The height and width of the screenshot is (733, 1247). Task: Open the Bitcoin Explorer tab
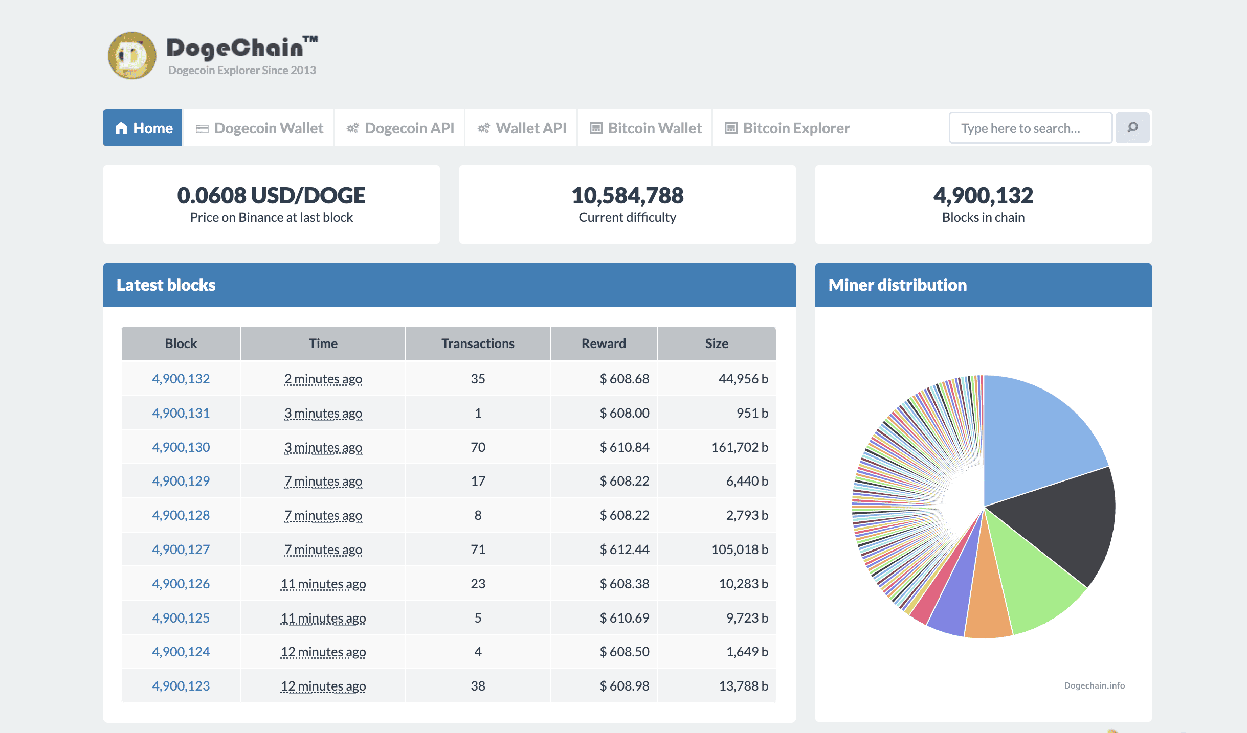796,128
